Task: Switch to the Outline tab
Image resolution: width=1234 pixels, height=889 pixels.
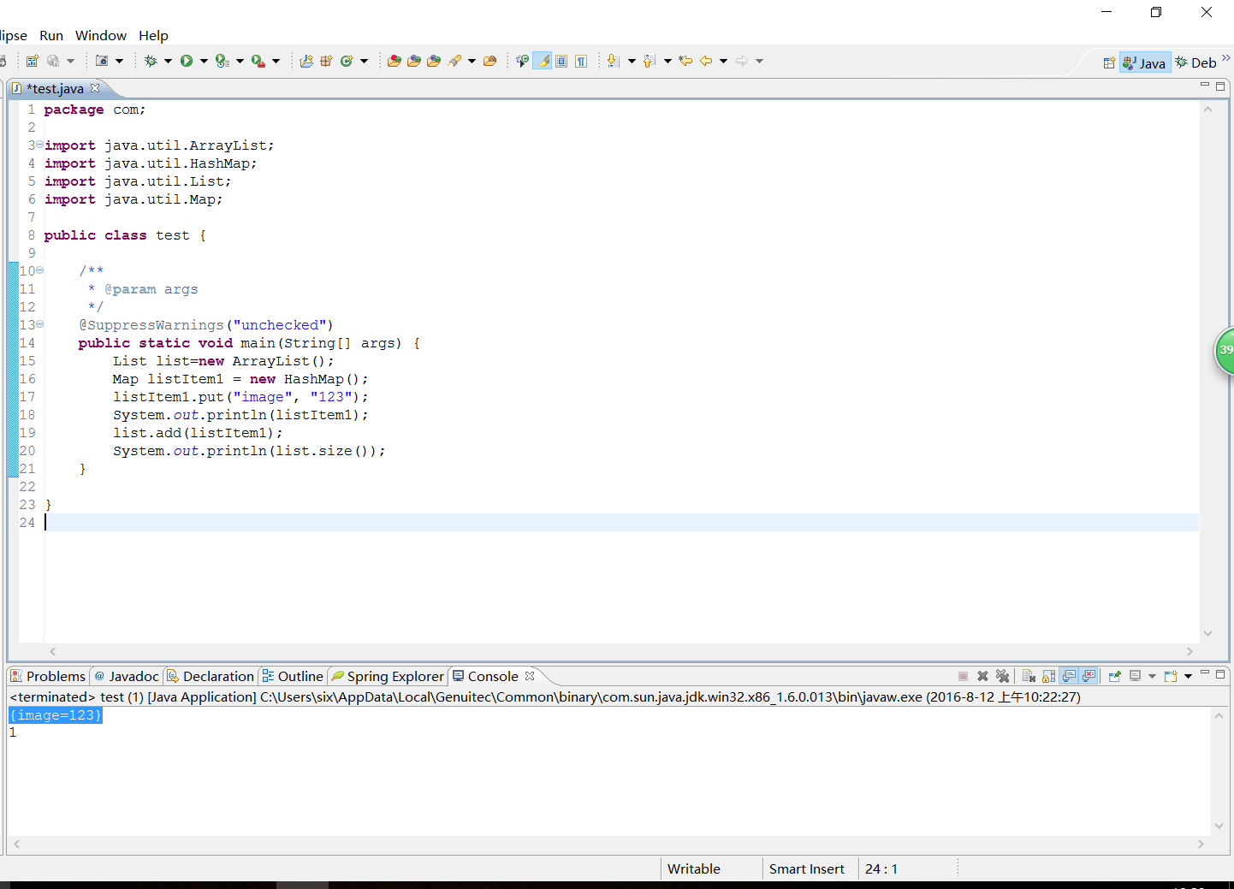Action: point(293,676)
